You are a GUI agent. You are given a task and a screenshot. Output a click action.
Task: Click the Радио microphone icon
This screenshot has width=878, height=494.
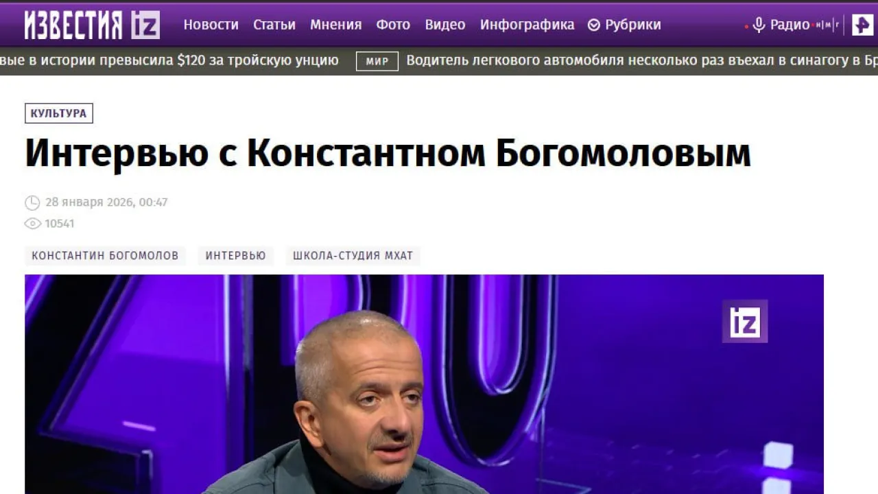click(x=759, y=25)
